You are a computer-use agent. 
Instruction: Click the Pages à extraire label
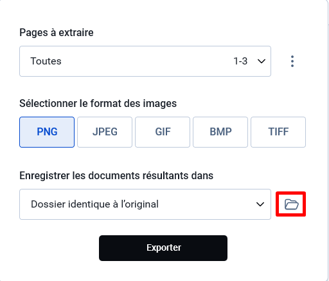point(57,33)
